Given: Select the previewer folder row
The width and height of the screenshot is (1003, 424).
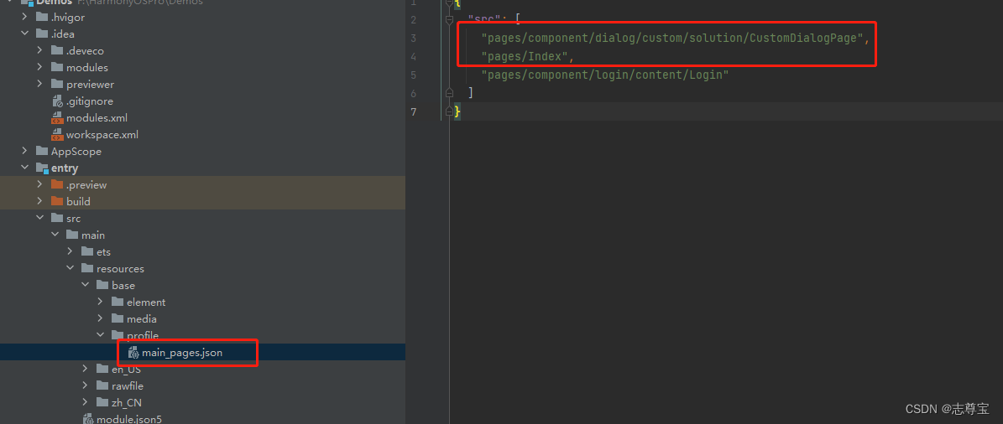Looking at the screenshot, I should (x=202, y=85).
